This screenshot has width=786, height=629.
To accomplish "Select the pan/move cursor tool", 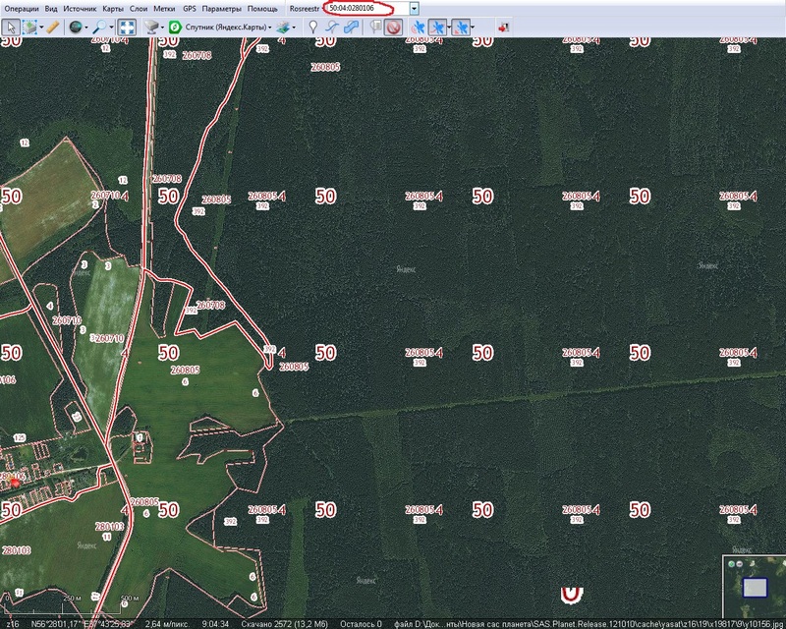I will click(11, 28).
